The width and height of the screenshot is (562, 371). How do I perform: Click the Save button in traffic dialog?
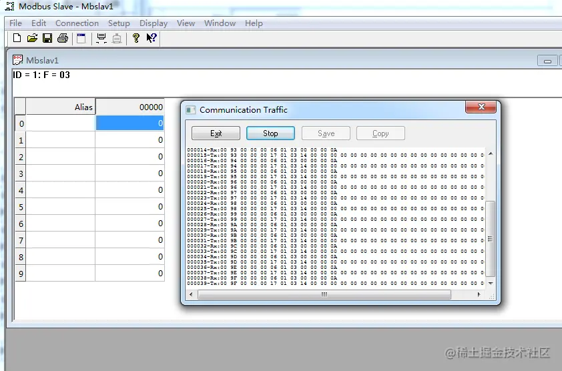[326, 133]
